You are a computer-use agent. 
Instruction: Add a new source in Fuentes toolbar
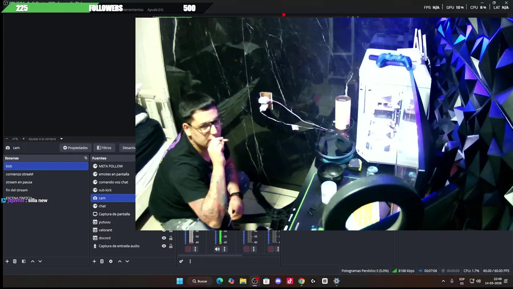click(94, 261)
